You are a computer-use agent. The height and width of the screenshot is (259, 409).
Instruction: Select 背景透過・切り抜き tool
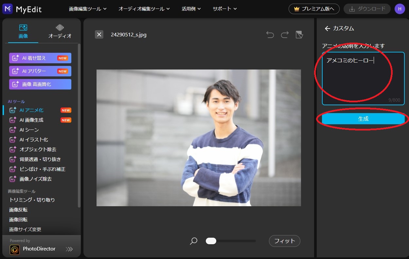click(40, 159)
